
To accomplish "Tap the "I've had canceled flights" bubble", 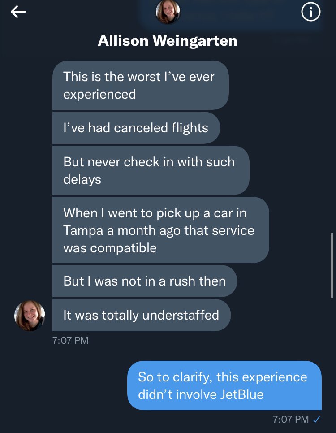I will [x=136, y=128].
